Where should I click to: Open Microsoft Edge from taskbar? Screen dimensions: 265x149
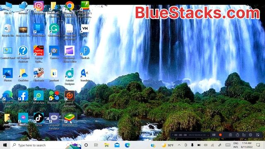pyautogui.click(x=127, y=145)
